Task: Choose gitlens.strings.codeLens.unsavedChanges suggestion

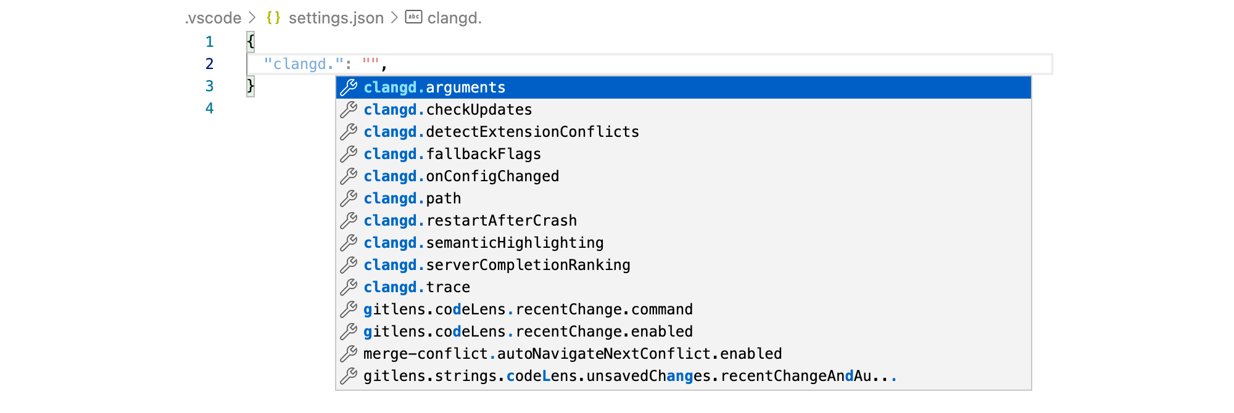Action: pyautogui.click(x=684, y=376)
